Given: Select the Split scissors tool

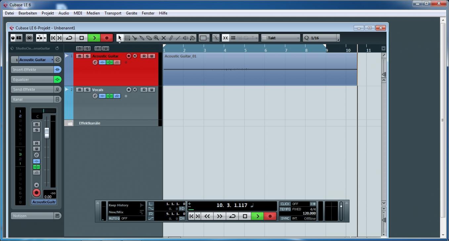Looking at the screenshot, I should pyautogui.click(x=134, y=38).
